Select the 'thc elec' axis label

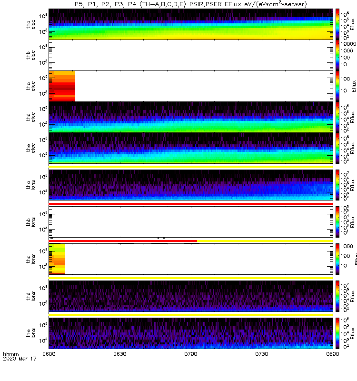[30, 86]
